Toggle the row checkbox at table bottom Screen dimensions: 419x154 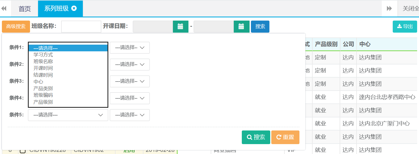coord(23,151)
